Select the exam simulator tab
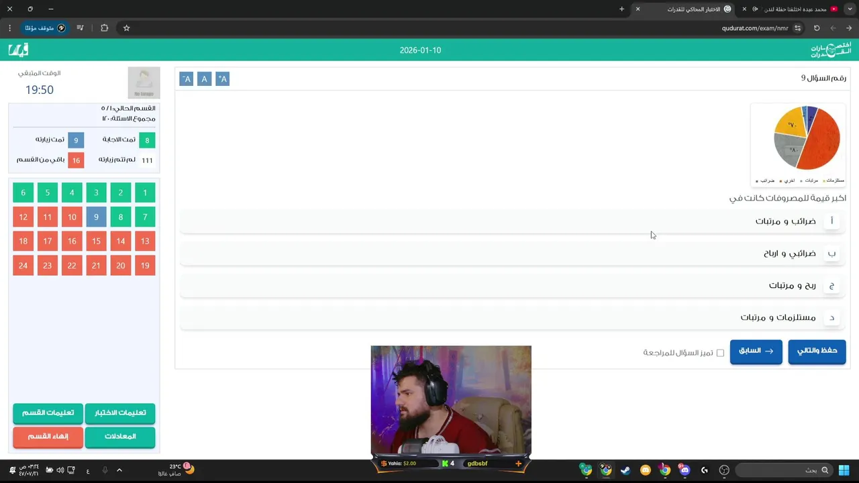Viewport: 859px width, 483px height. 683,9
